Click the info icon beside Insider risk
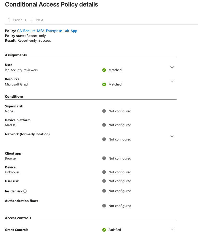 25,191
